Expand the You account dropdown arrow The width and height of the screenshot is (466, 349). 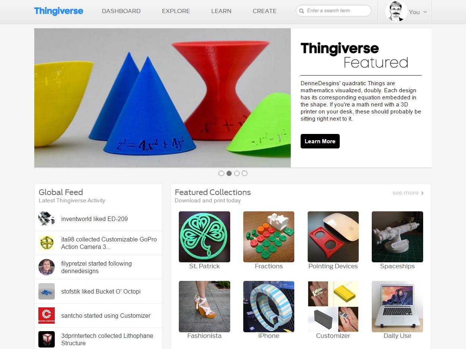coord(425,12)
